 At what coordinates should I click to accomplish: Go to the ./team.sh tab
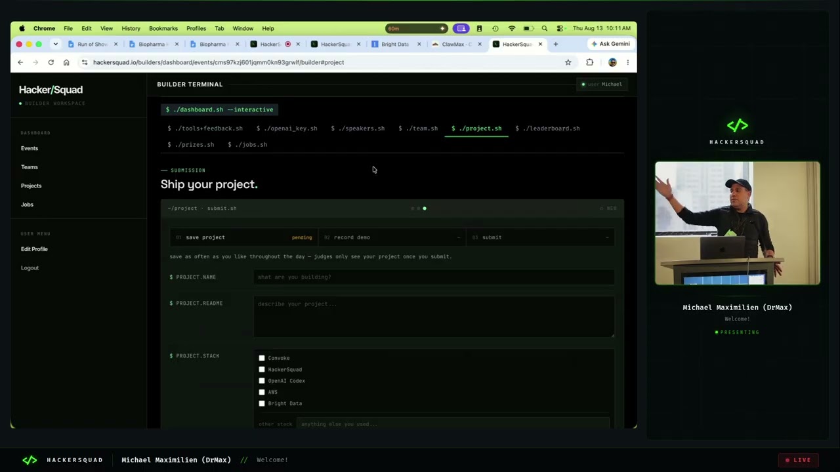pos(418,128)
